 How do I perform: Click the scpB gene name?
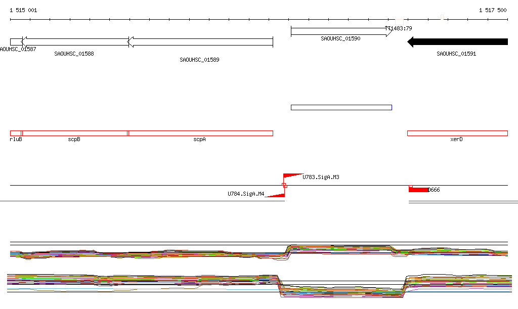(x=74, y=139)
